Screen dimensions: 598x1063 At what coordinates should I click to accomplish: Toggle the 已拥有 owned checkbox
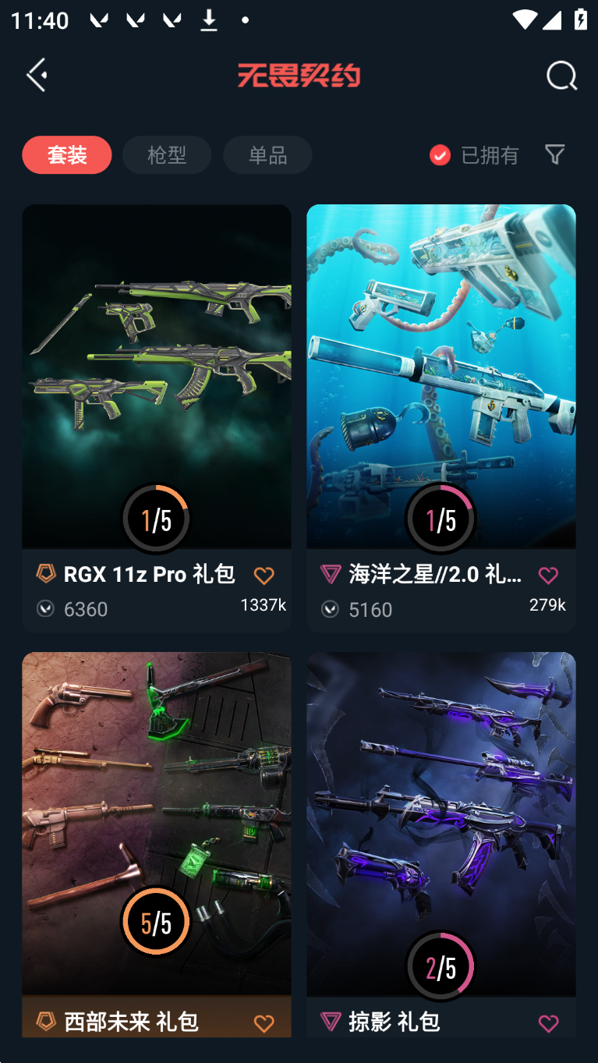(440, 155)
